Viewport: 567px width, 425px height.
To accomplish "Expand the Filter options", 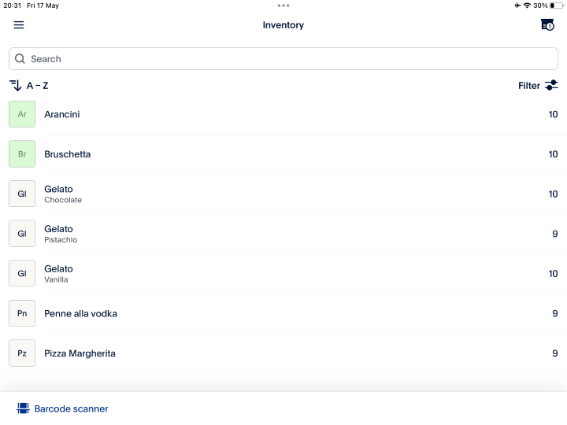I will coord(529,86).
